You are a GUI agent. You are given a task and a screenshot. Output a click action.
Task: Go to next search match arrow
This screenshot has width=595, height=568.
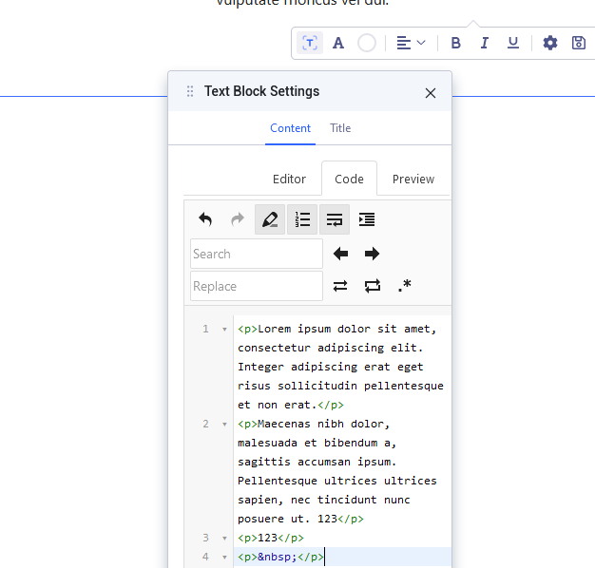pyautogui.click(x=373, y=254)
